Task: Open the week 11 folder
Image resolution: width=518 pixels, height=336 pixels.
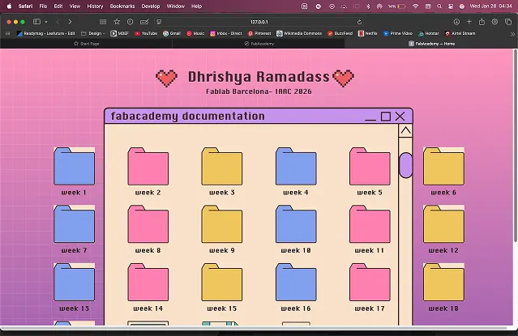Action: (370, 224)
